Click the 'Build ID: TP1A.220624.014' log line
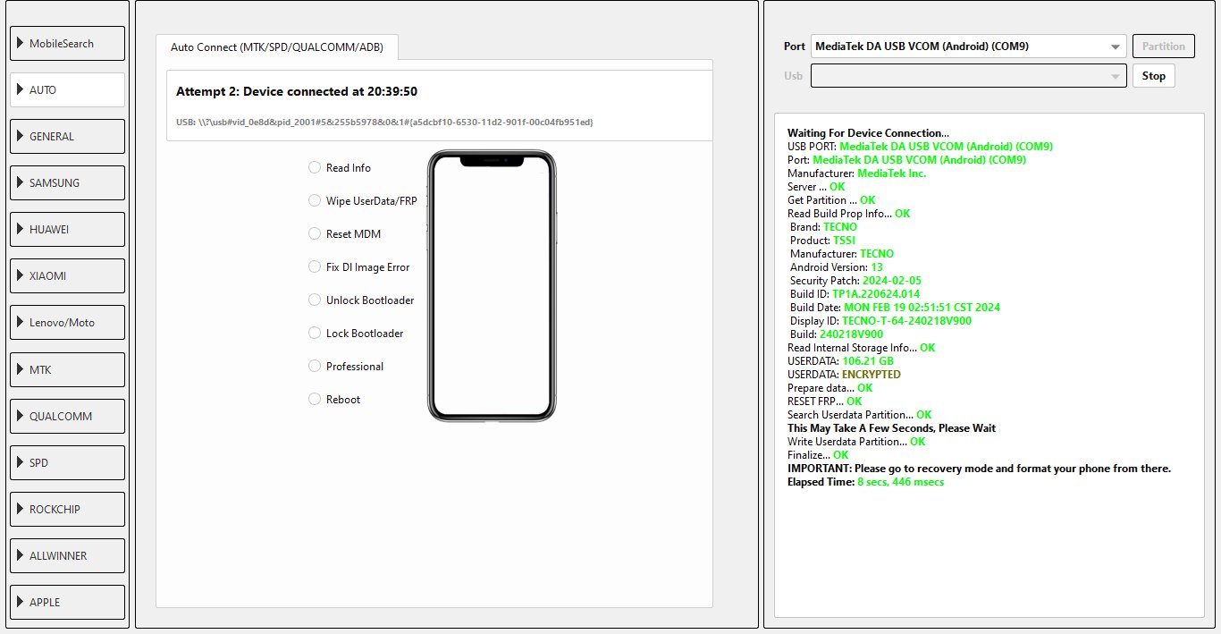The image size is (1221, 634). (855, 294)
